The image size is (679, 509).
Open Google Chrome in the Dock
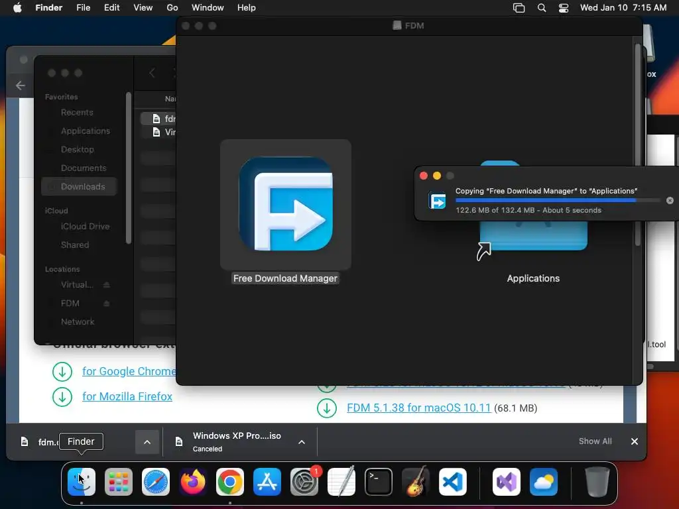(x=230, y=482)
